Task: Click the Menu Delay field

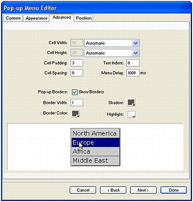Action: 133,73
